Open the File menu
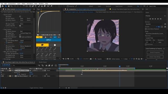The image size is (168, 94). coord(2,4)
